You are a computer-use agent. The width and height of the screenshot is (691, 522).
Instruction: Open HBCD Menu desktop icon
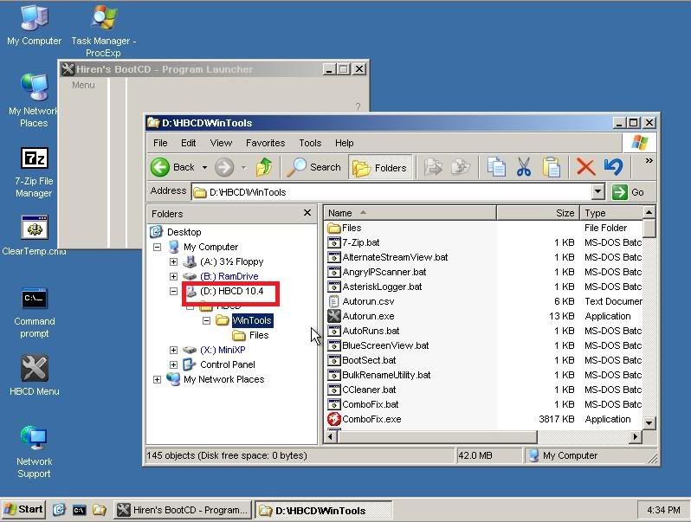click(35, 376)
